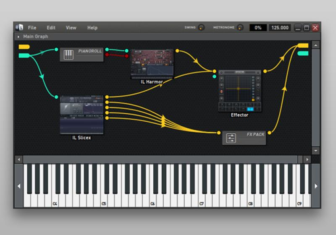336x235 pixels.
Task: Adjust the Swing knob
Action: pyautogui.click(x=201, y=27)
